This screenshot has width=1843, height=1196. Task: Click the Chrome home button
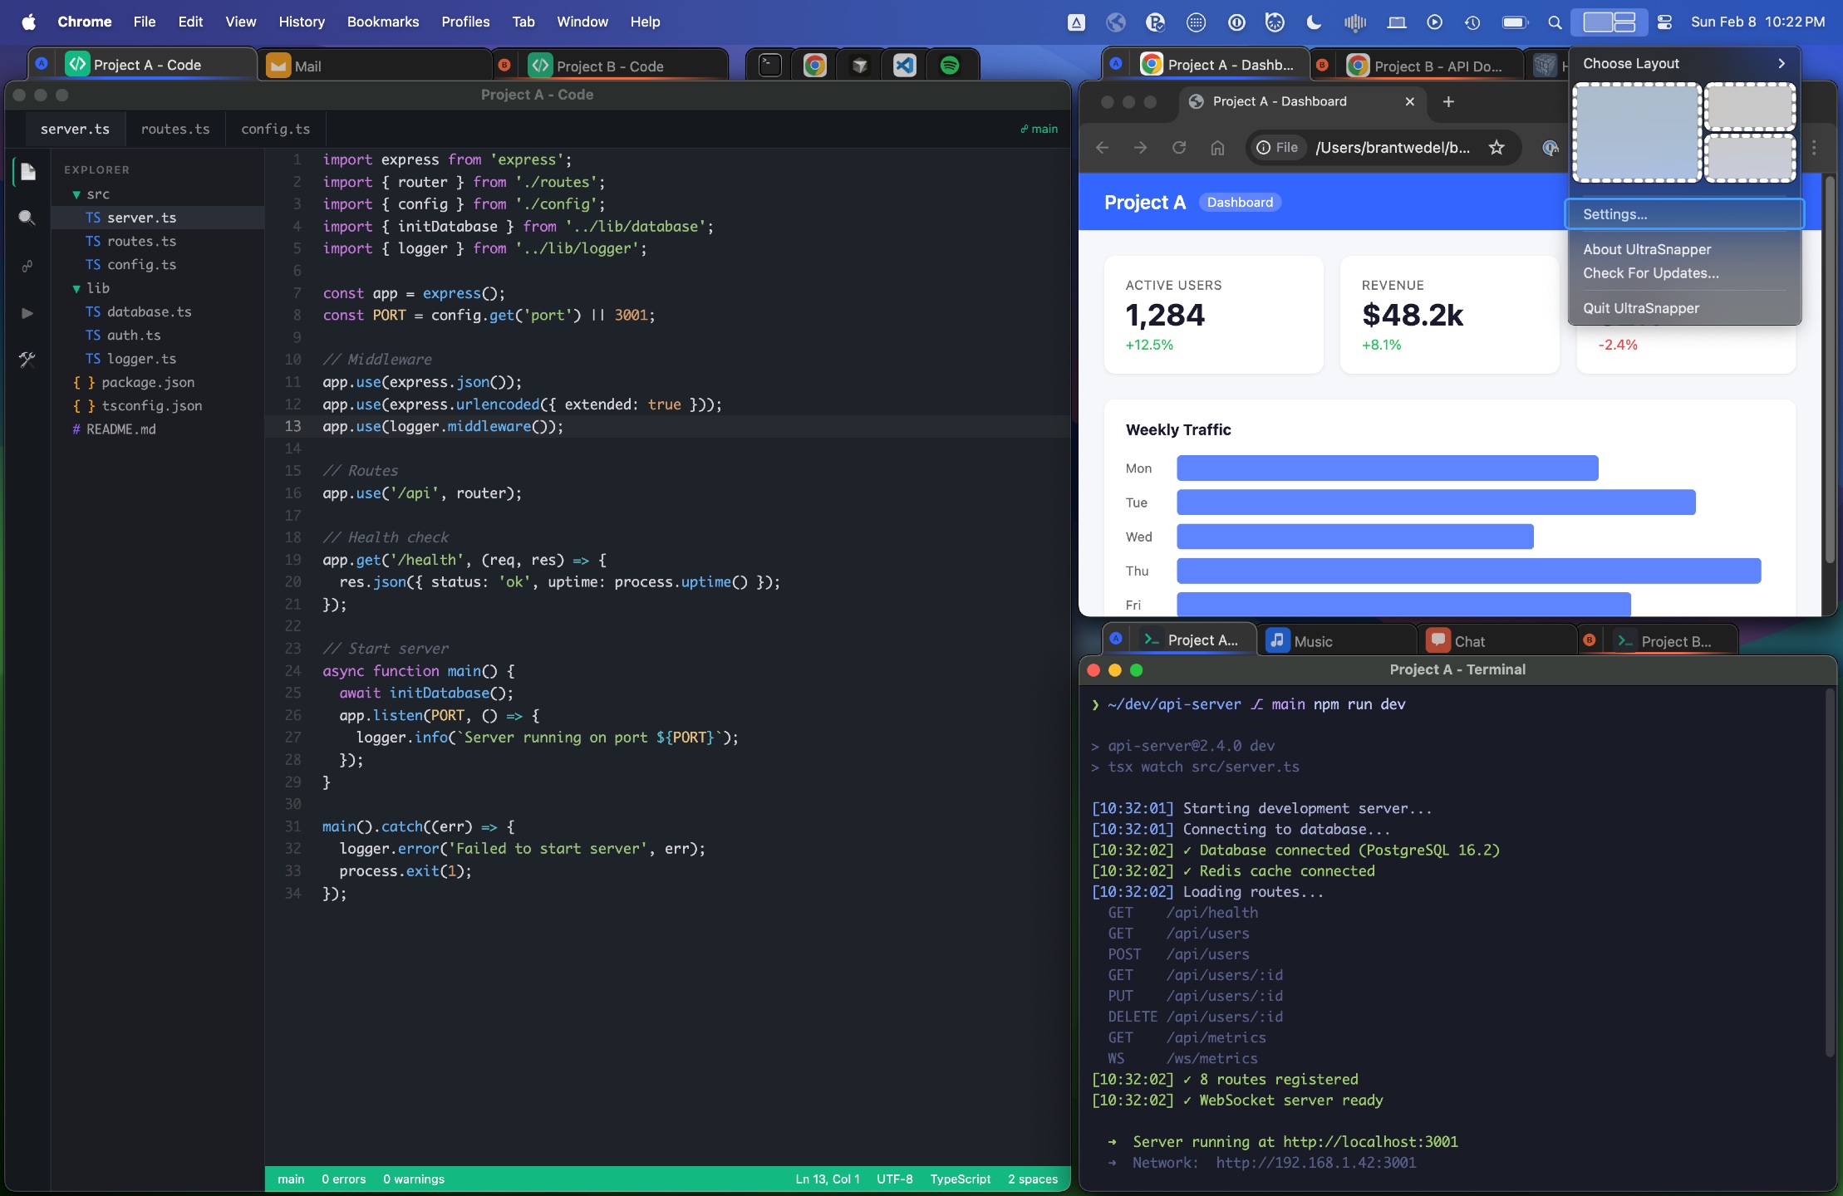click(x=1217, y=148)
